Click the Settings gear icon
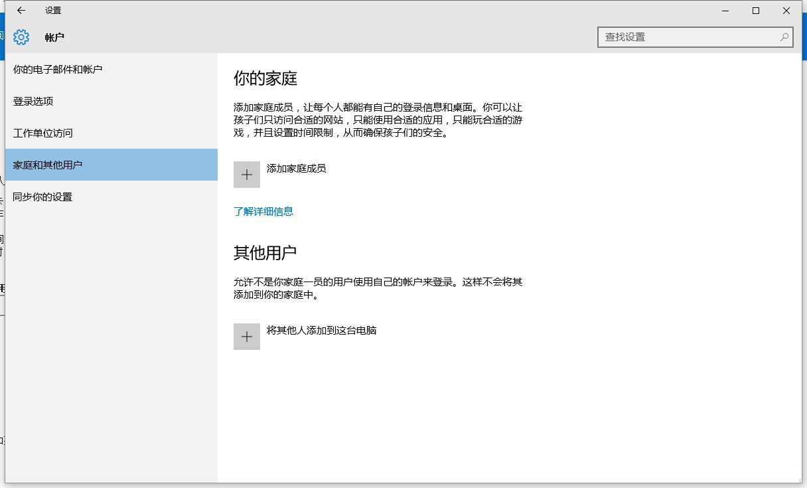 [21, 37]
